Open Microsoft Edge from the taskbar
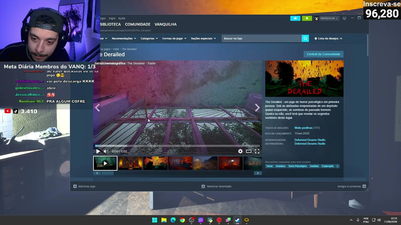401x225 pixels. click(173, 220)
